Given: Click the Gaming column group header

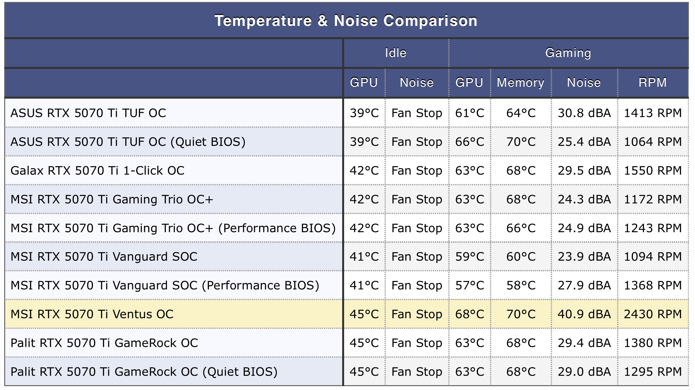Looking at the screenshot, I should coord(568,53).
